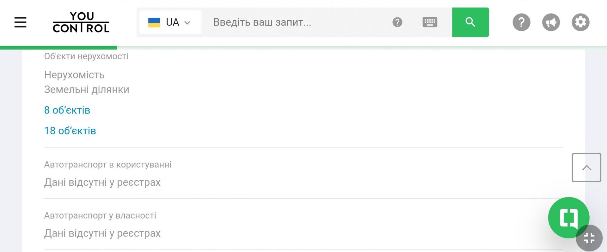Open the "8 об'єктів" link
607x252 pixels.
(67, 110)
